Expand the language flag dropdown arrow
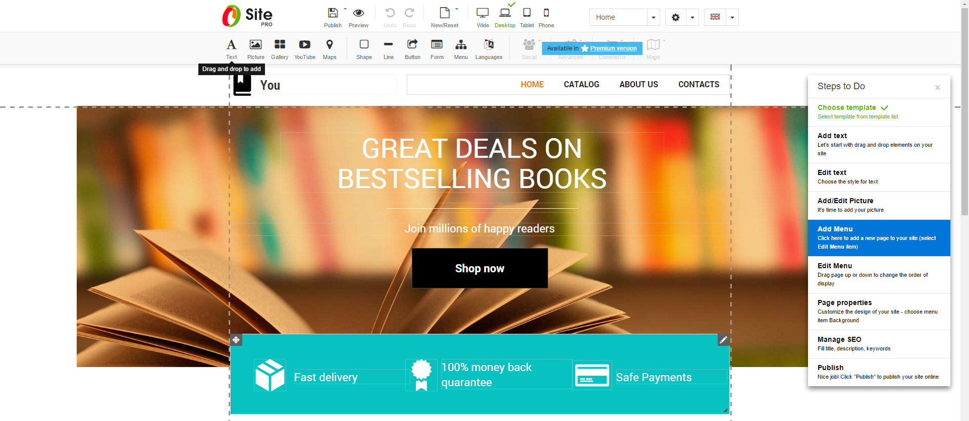This screenshot has width=969, height=421. pyautogui.click(x=732, y=18)
